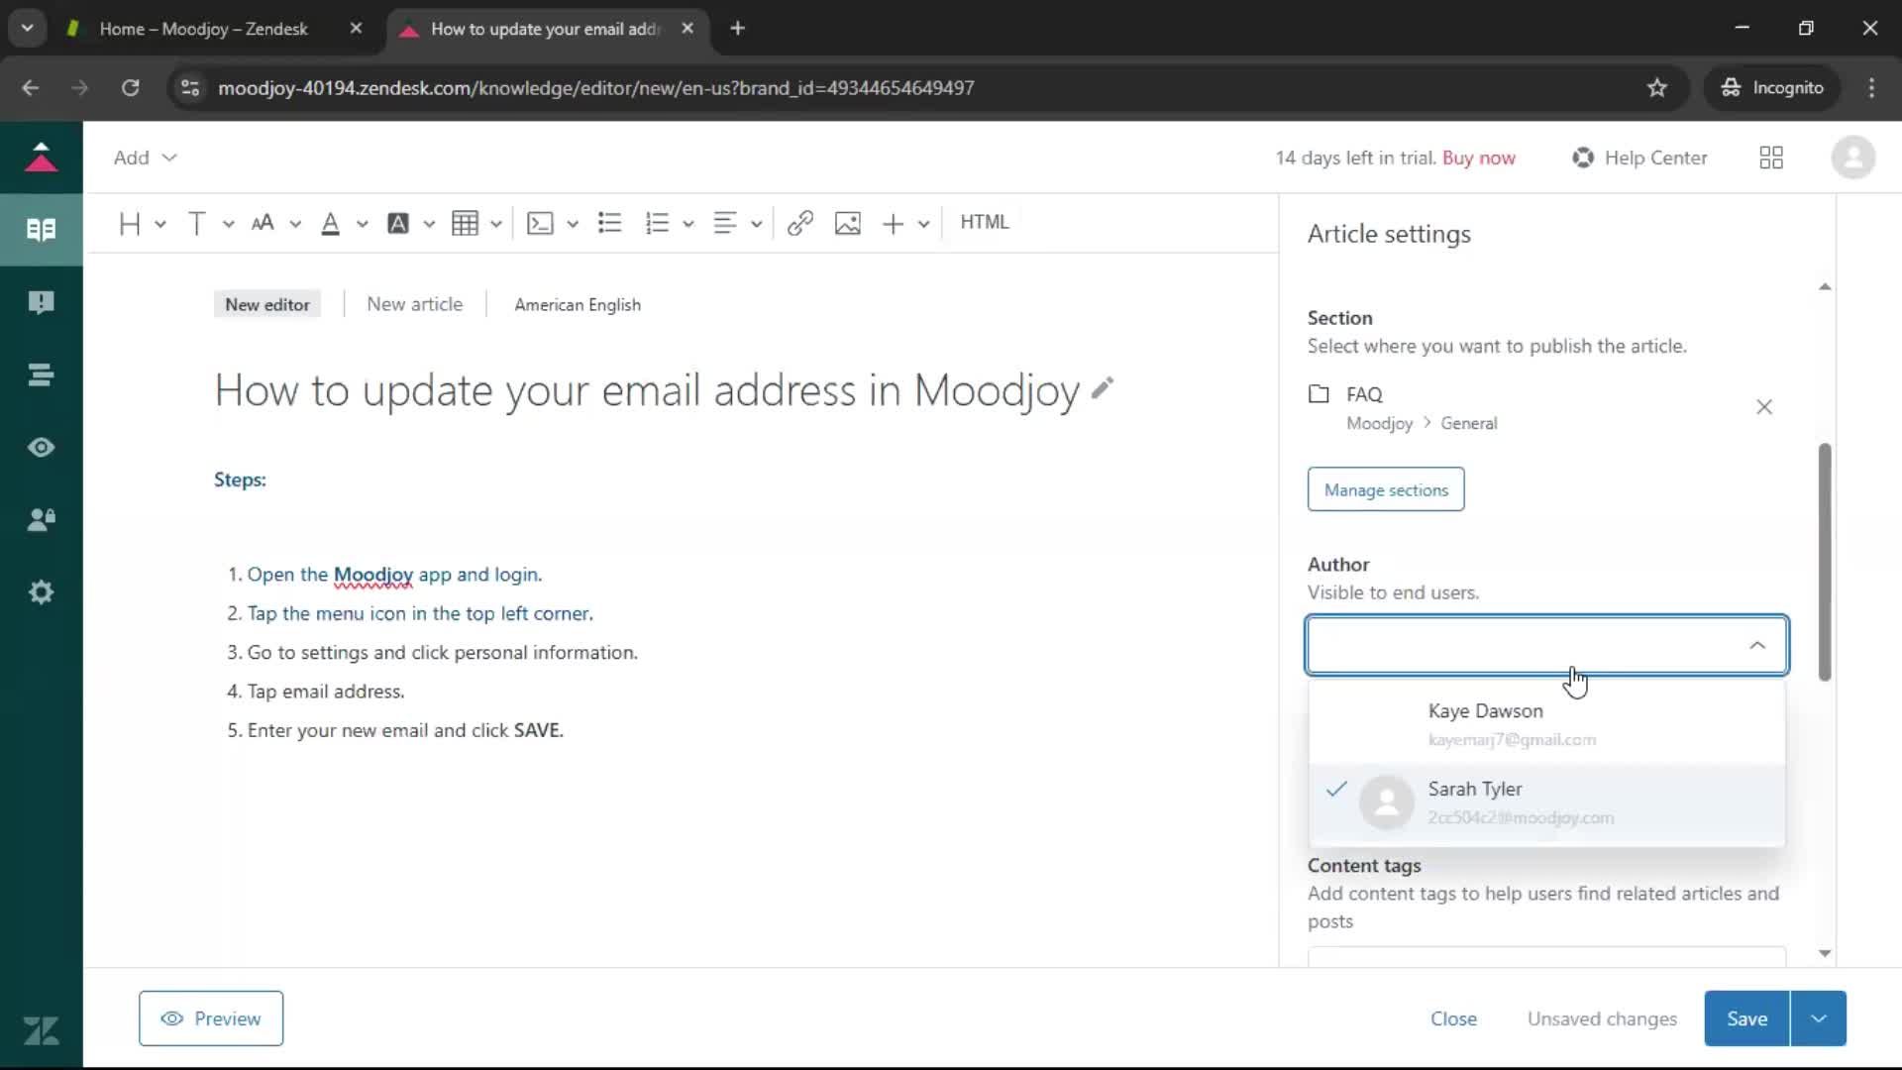Open the User permissions sidebar icon

(41, 520)
